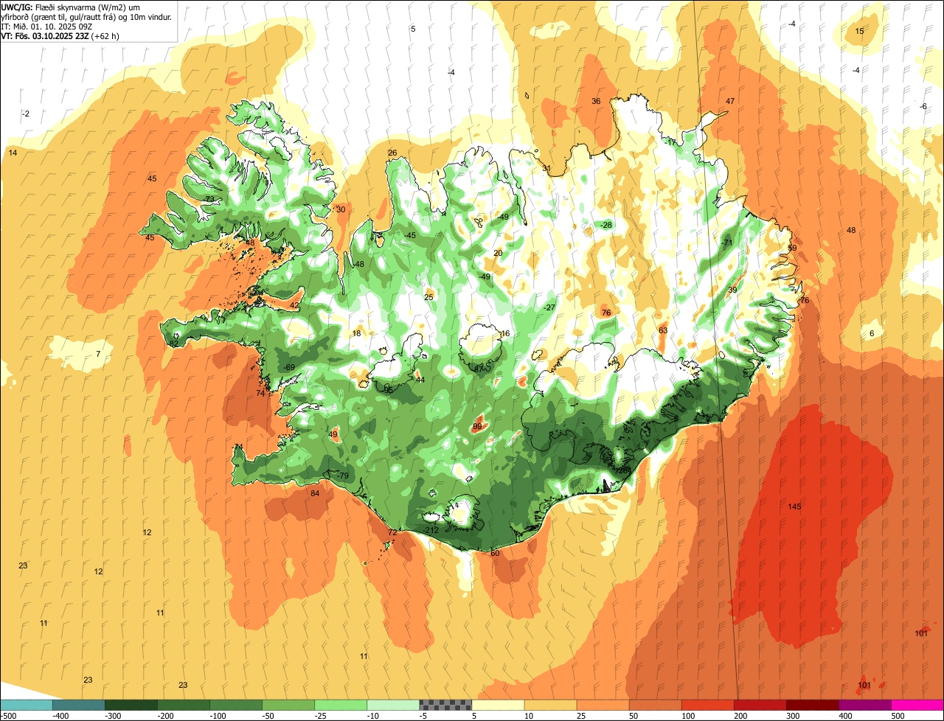
Task: Click the '47' value in the northeast
Action: tap(730, 101)
